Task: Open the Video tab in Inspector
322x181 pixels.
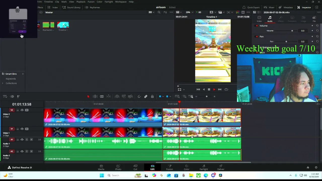Action: (259, 19)
